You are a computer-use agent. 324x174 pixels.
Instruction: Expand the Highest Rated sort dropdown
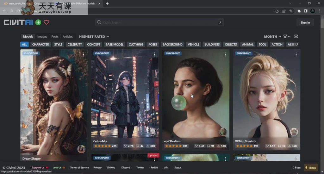coord(94,36)
